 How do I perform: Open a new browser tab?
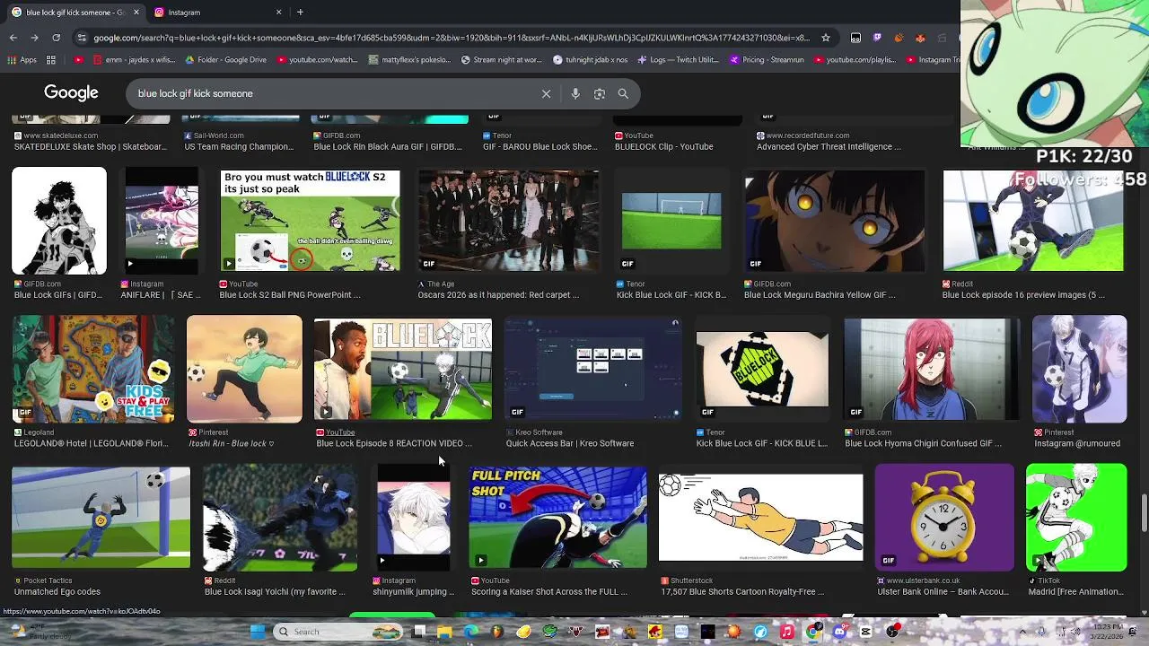300,13
